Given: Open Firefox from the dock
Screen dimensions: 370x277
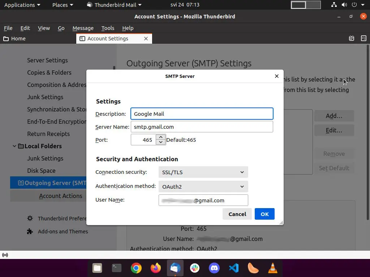Looking at the screenshot, I should pyautogui.click(x=156, y=268).
